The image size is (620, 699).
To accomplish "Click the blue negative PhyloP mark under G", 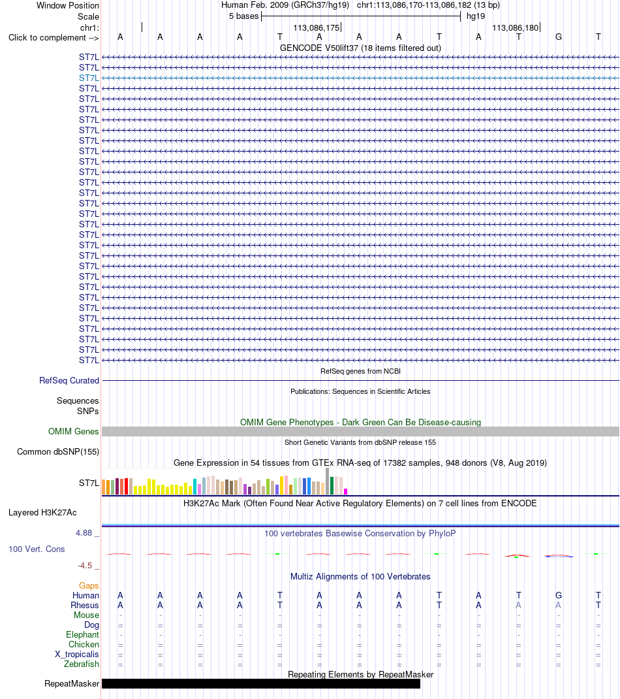I will coord(559,556).
